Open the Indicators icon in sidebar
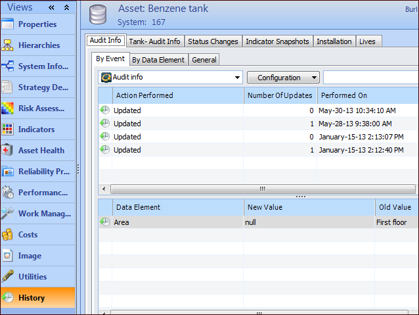This screenshot has width=419, height=315. click(x=8, y=130)
